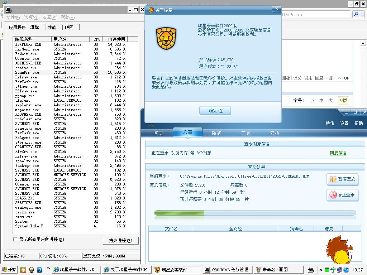Sort processes by 用户名 column
Image resolution: width=367 pixels, height=275 pixels.
pyautogui.click(x=71, y=39)
